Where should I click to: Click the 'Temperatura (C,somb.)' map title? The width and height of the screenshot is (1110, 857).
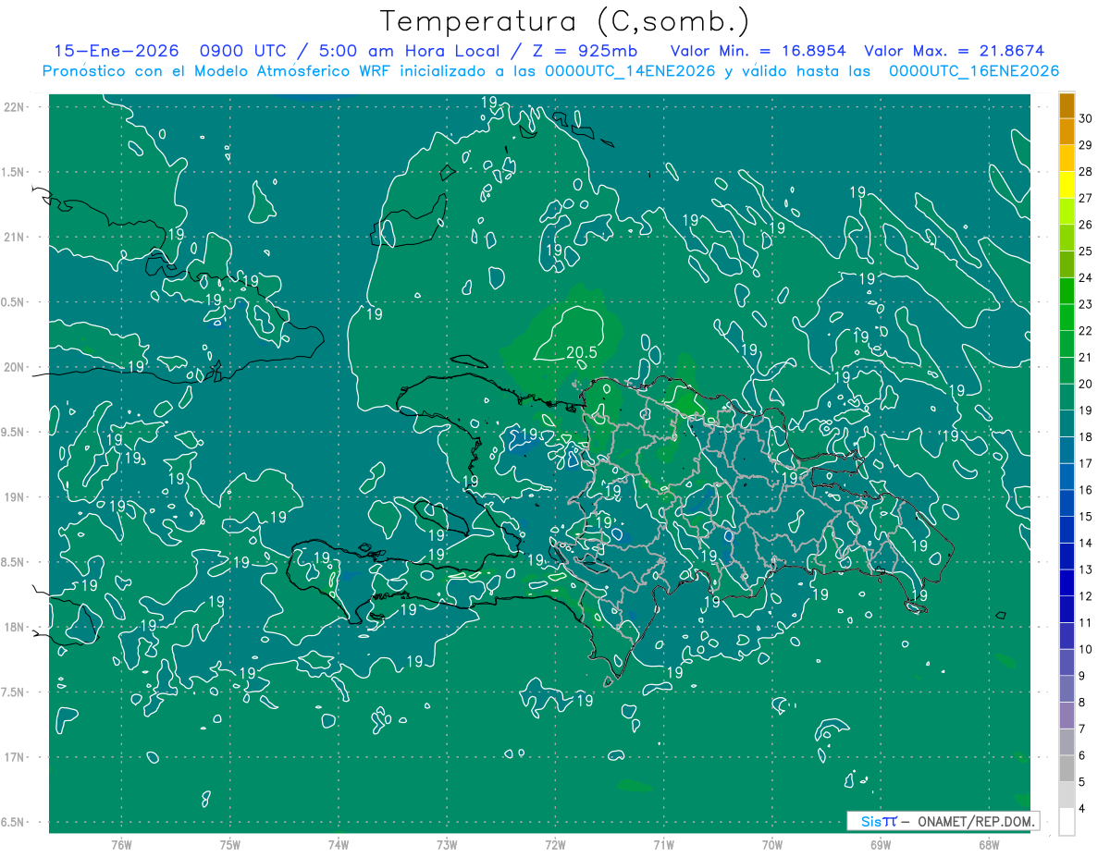tap(563, 21)
